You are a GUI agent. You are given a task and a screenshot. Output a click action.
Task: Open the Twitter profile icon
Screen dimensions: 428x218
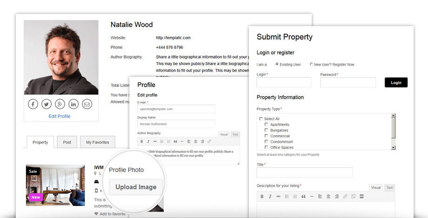point(47,104)
